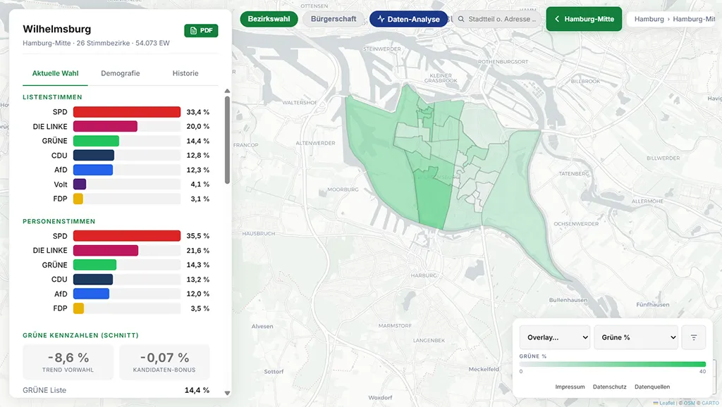Click back chevron on Hamburg-Mitte button

tap(557, 19)
